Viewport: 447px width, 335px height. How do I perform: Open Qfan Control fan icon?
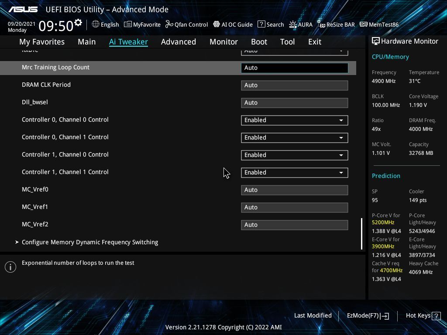pos(169,24)
